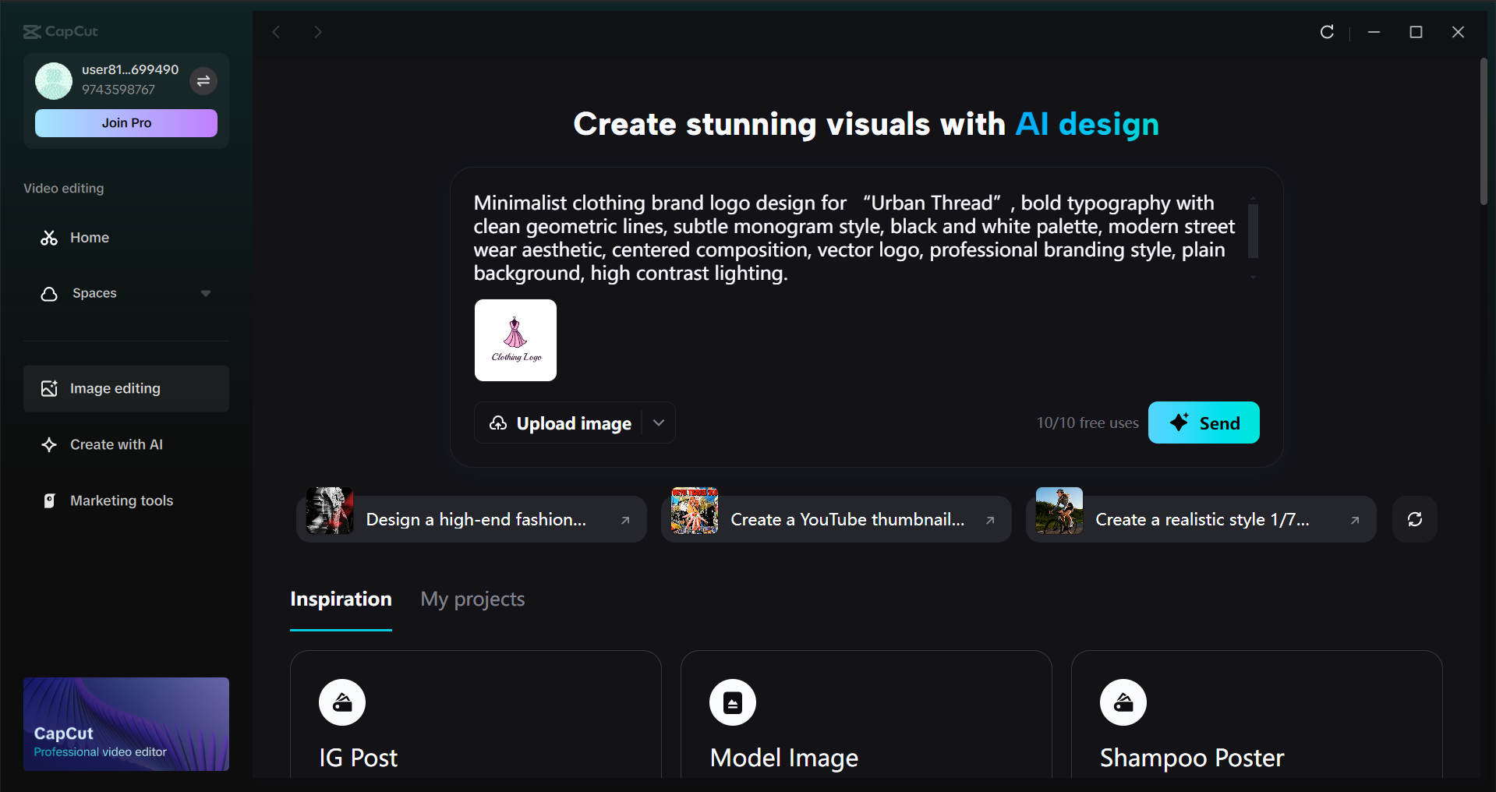The height and width of the screenshot is (792, 1496).
Task: Click the Shampoo Poster card title
Action: pos(1192,758)
